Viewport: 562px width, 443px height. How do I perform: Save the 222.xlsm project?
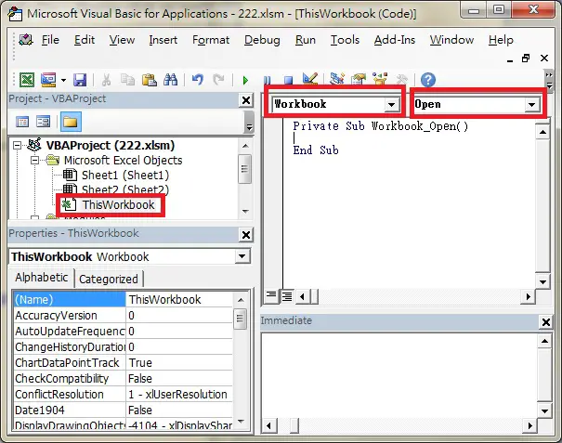tap(80, 80)
